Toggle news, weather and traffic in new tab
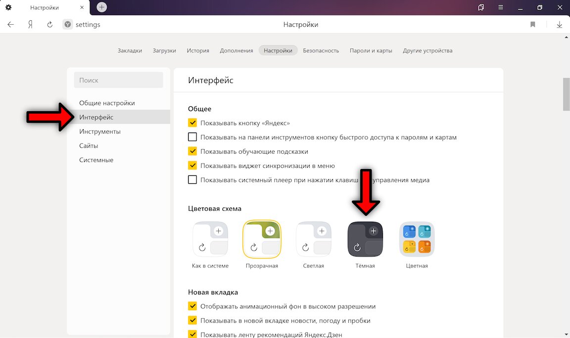This screenshot has height=338, width=570. [192, 320]
